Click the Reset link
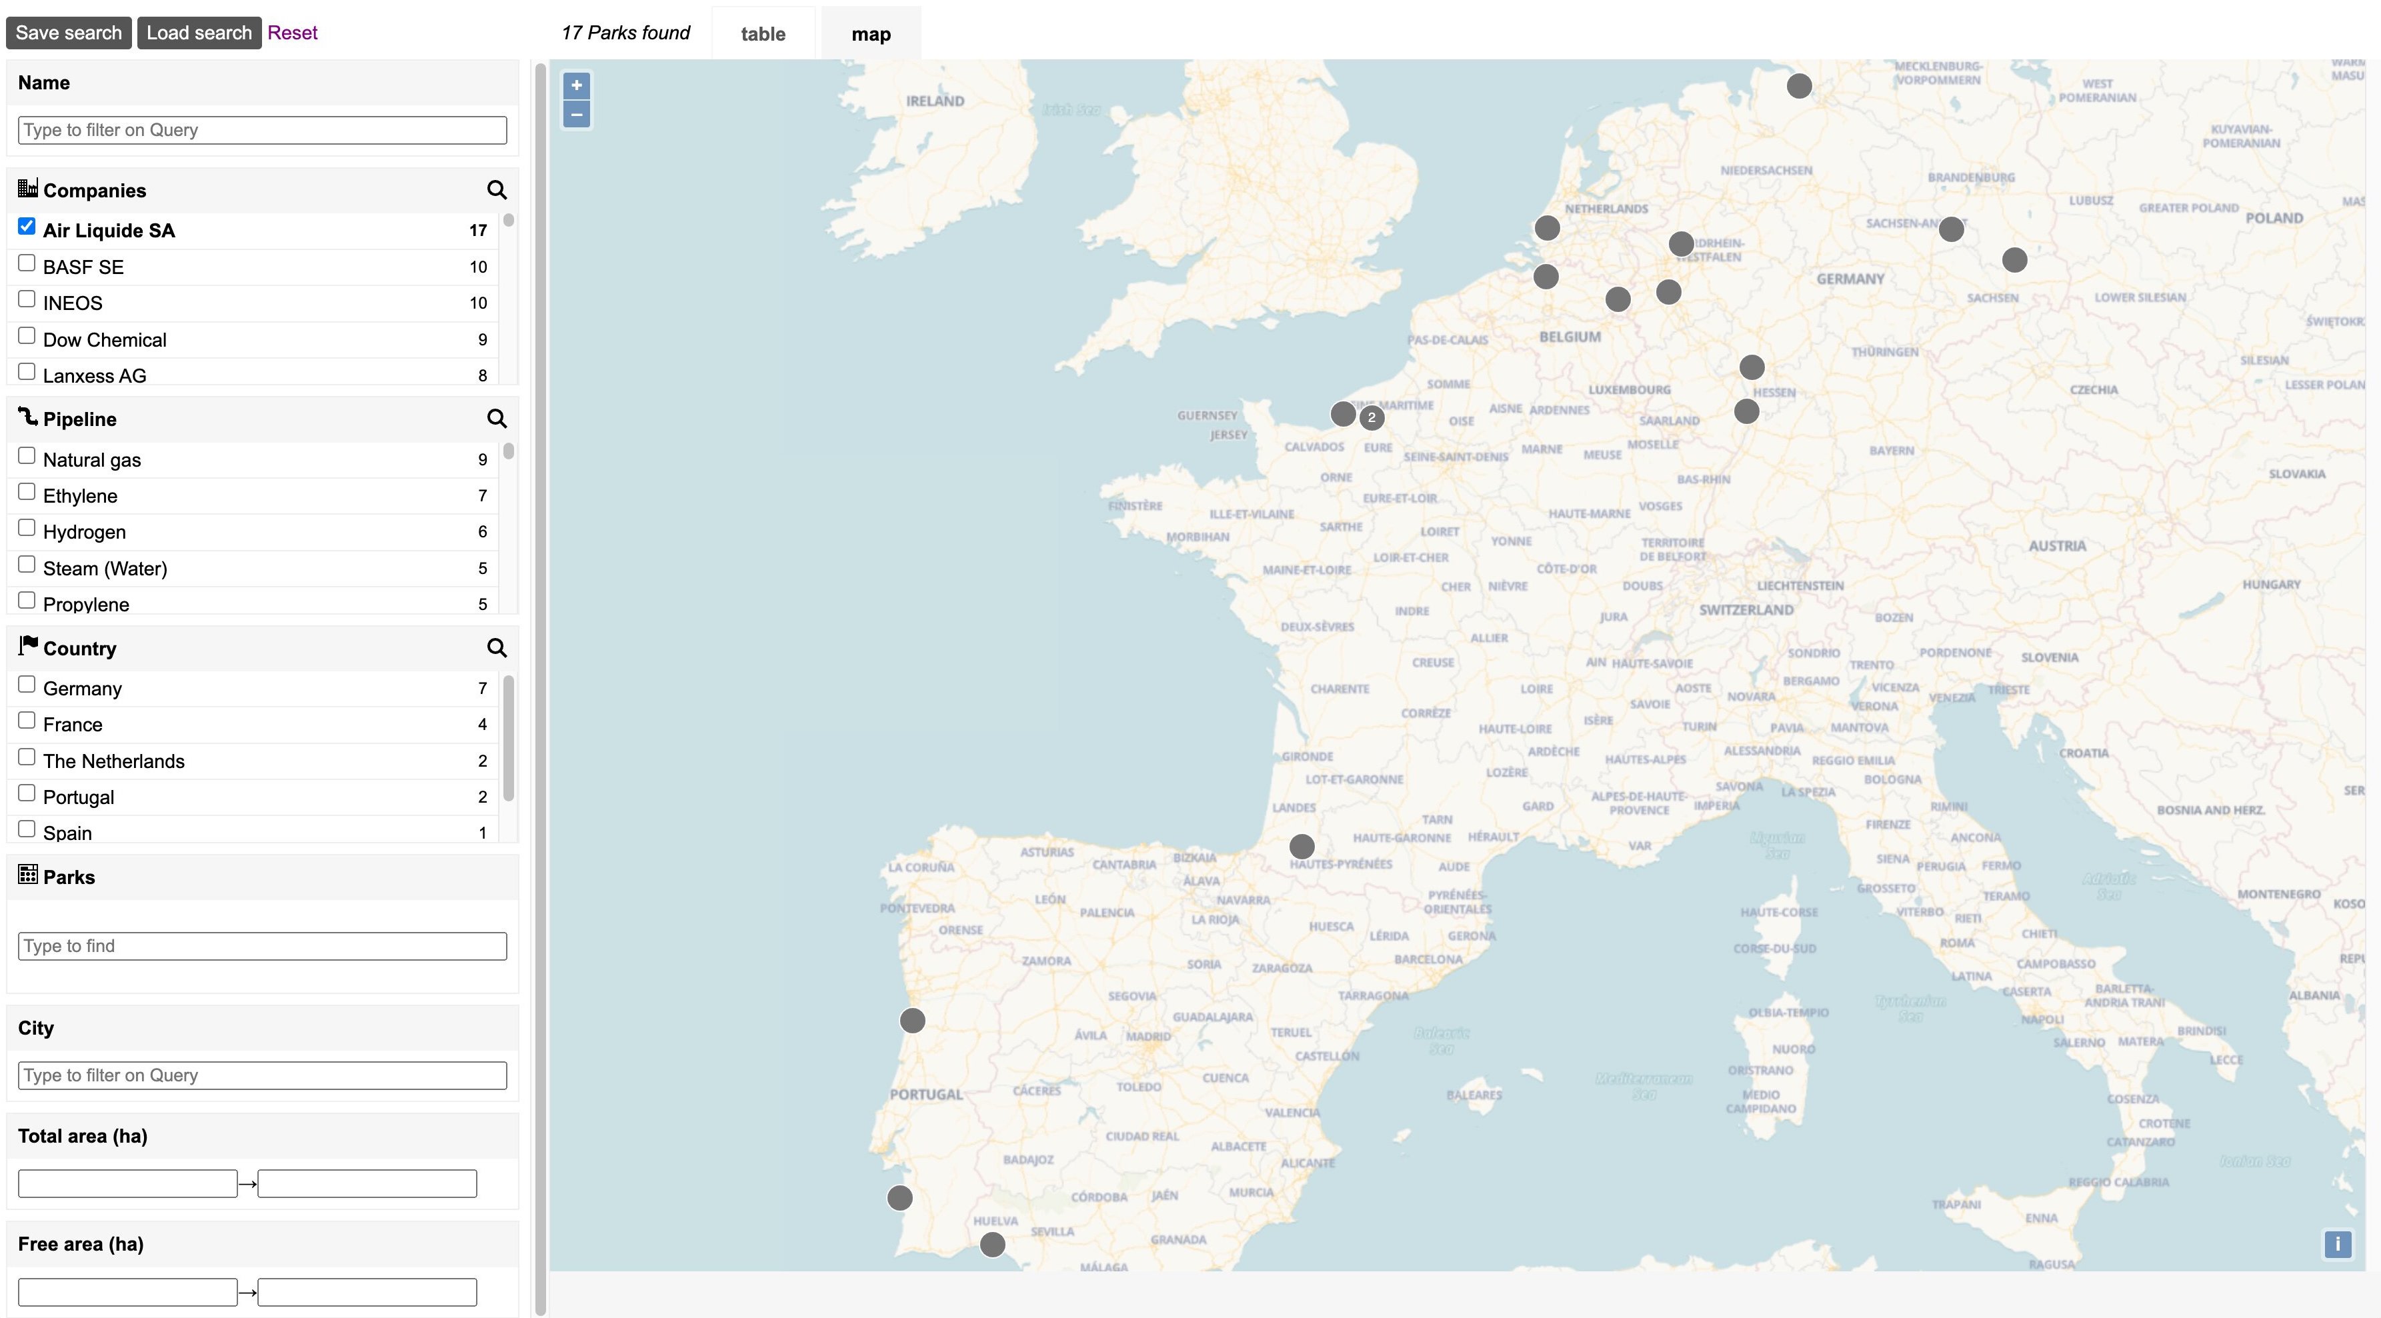Viewport: 2381px width, 1318px height. click(x=292, y=33)
